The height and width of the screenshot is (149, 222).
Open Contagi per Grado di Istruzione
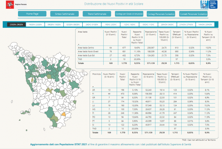pos(129,14)
